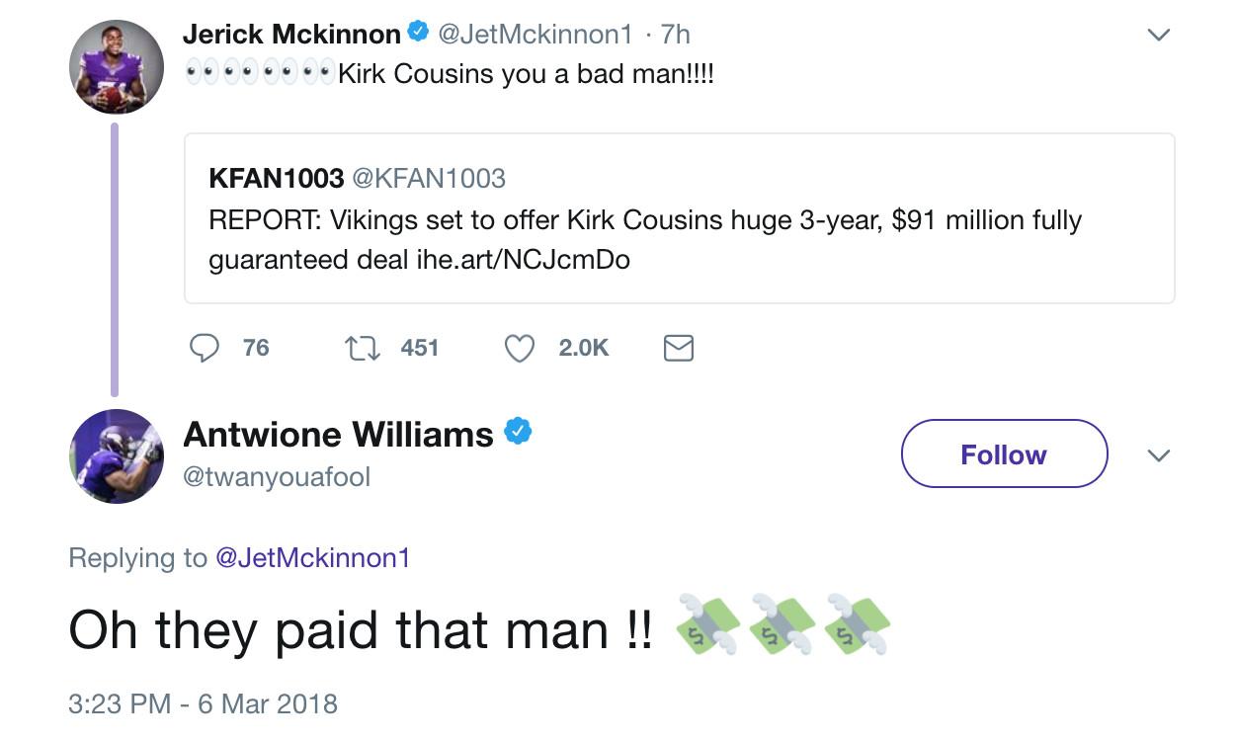
Task: Open the @twanyouafool handle
Action: coord(277,477)
